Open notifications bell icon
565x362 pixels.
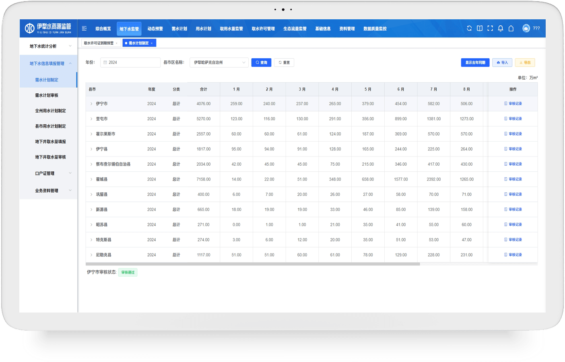tap(501, 28)
